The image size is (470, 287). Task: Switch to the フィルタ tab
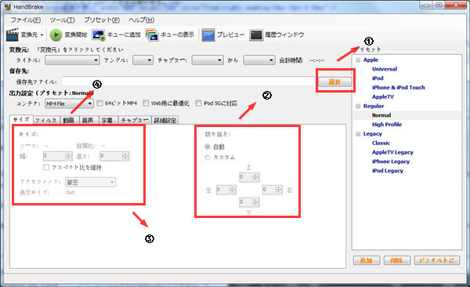[46, 121]
